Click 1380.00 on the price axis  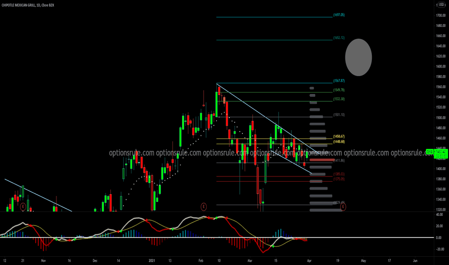441,179
